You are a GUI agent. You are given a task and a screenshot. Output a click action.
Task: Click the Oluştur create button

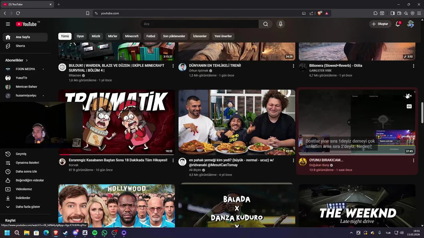point(380,24)
